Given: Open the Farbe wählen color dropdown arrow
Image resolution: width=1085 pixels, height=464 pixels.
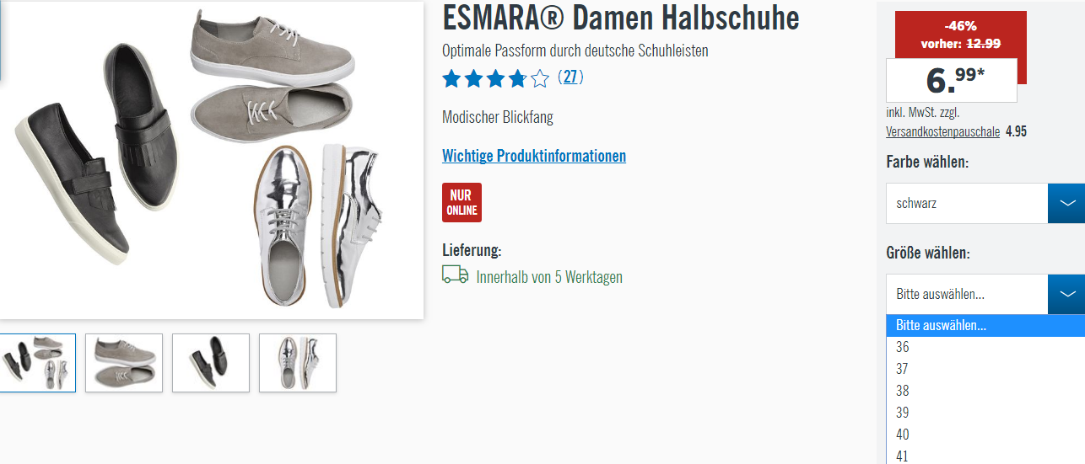Looking at the screenshot, I should coord(1066,203).
